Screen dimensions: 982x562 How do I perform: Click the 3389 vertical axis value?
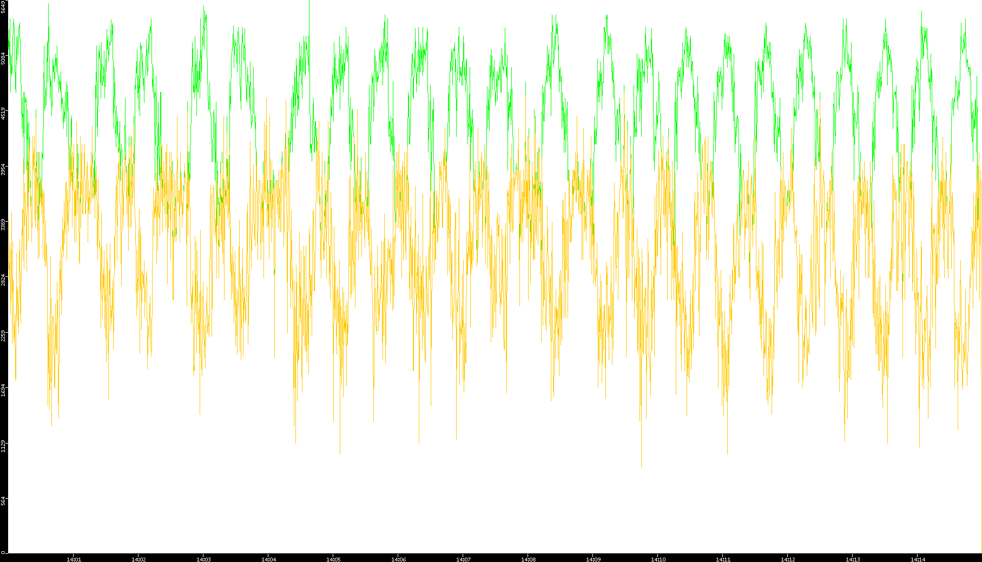[3, 224]
